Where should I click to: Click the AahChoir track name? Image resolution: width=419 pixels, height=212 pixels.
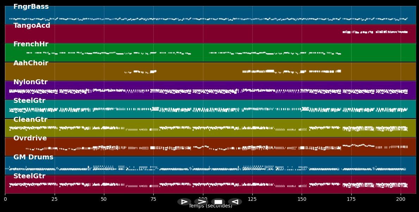tap(31, 63)
